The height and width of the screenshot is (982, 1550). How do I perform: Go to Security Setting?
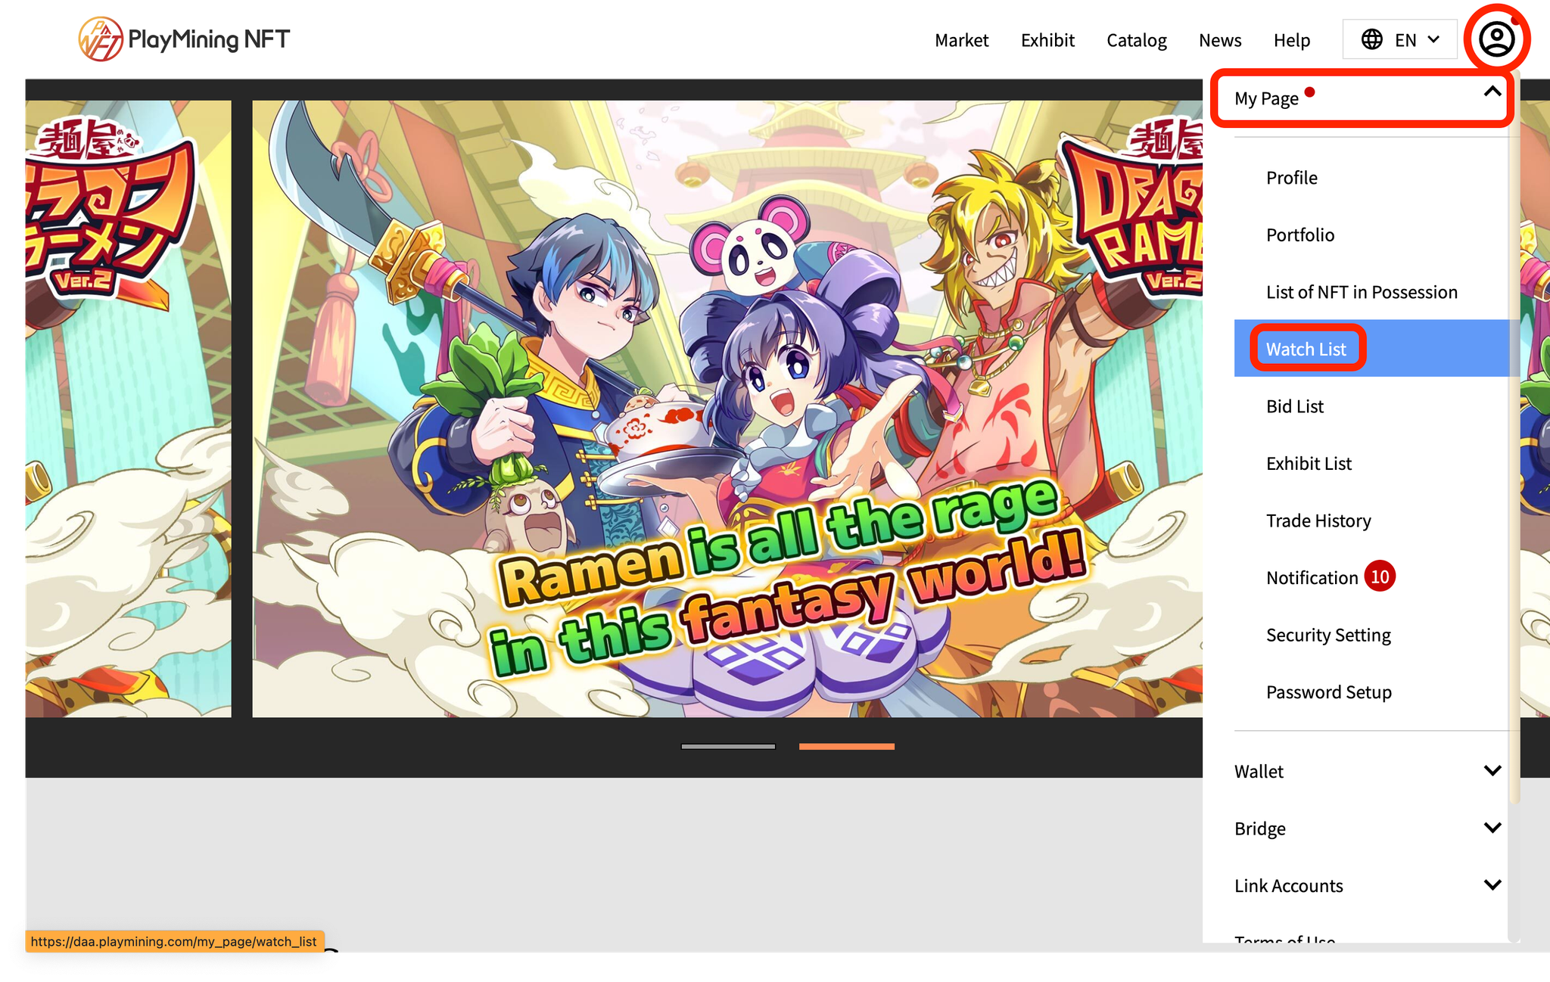tap(1328, 635)
